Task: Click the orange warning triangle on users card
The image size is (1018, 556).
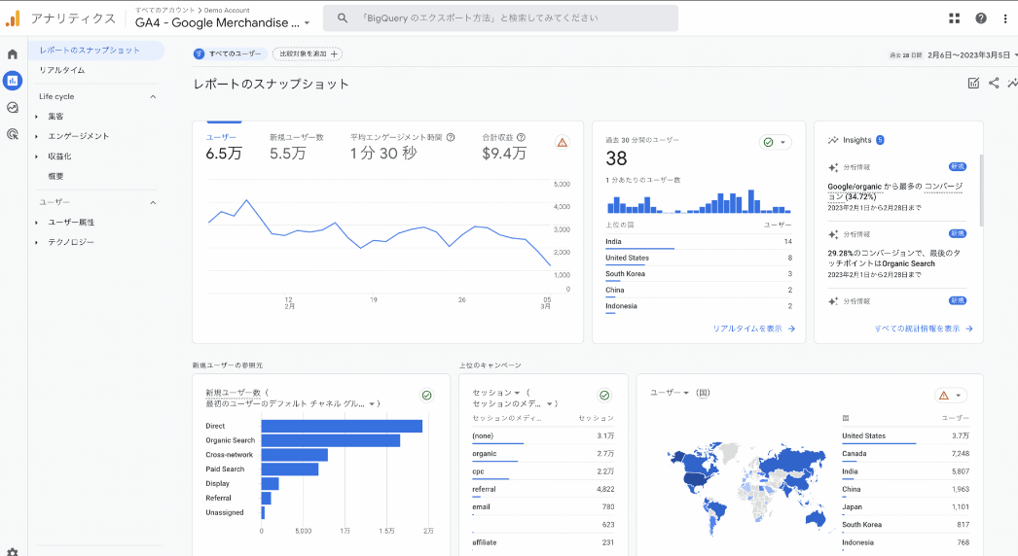Action: click(563, 142)
